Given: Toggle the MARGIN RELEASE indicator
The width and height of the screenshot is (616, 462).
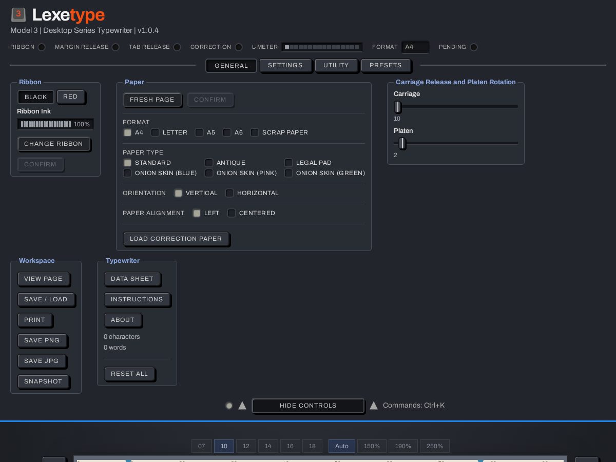Looking at the screenshot, I should click(115, 47).
